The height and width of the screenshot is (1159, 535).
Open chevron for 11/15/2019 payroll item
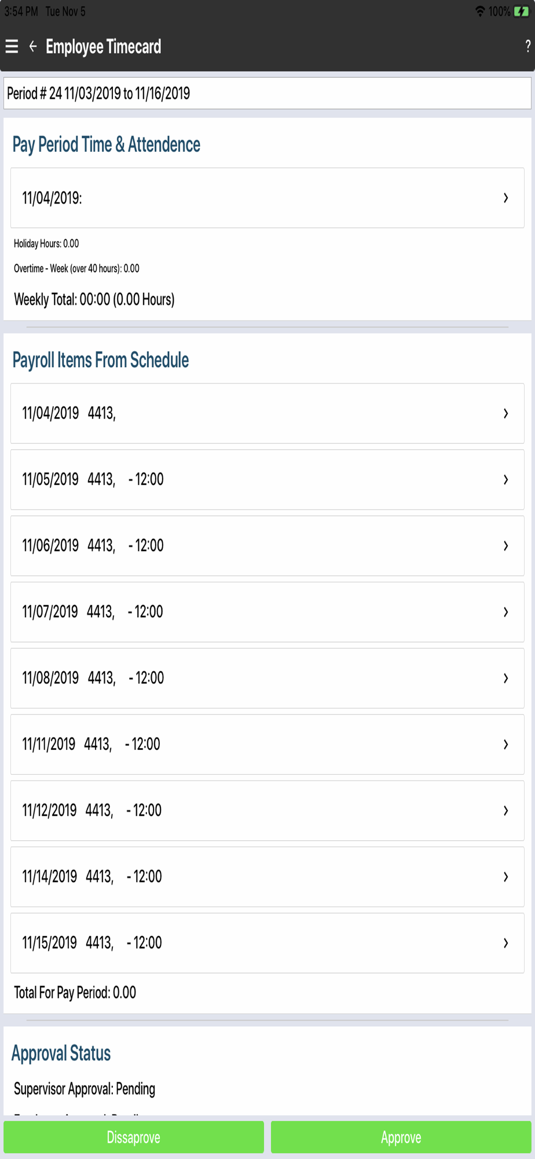pos(505,943)
